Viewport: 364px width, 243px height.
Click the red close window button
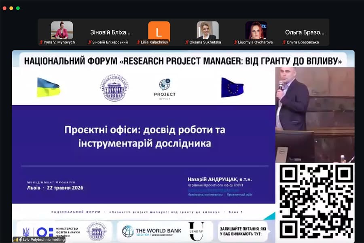tap(4, 9)
